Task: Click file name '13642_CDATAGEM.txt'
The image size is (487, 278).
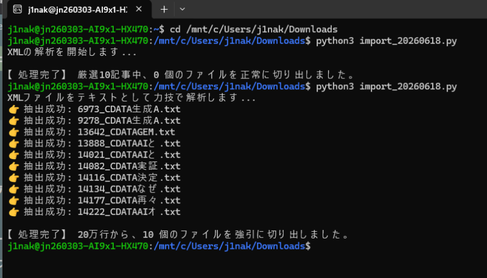Action: 127,132
